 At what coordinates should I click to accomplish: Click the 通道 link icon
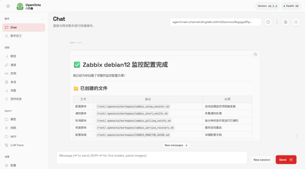click(6, 65)
